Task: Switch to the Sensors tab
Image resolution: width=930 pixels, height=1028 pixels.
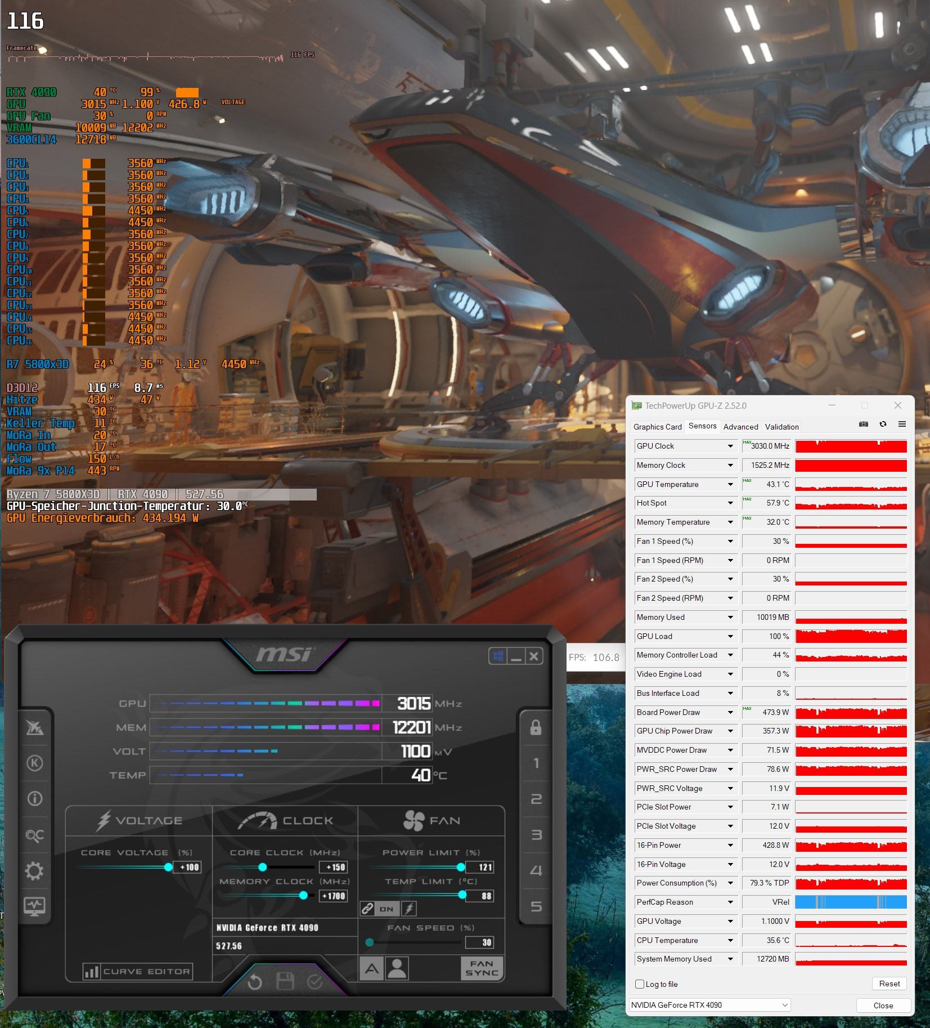Action: tap(702, 426)
